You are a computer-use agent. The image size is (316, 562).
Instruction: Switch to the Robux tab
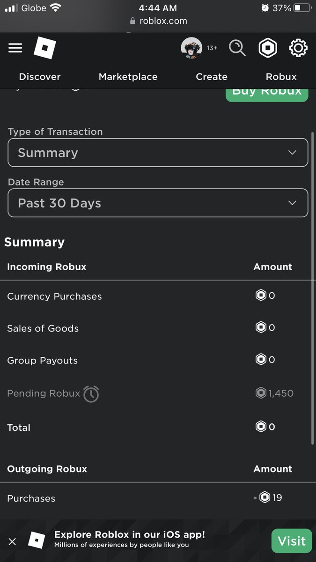click(281, 77)
